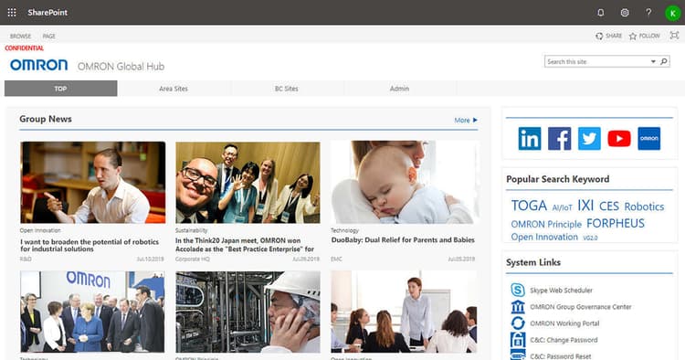Open the YouTube social icon
685x360 pixels.
pyautogui.click(x=619, y=139)
